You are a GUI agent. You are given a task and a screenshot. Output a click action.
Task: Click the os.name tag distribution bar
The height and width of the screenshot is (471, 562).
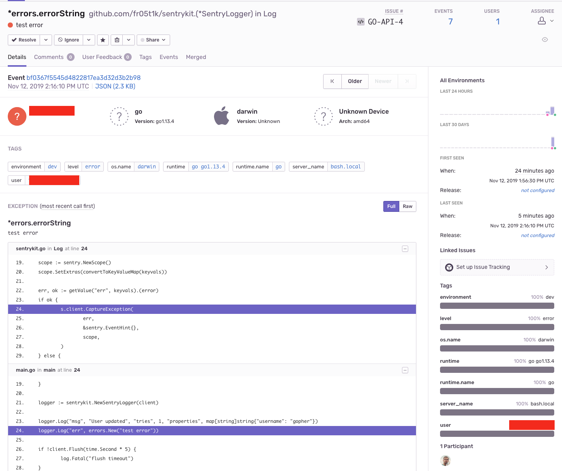pos(497,348)
